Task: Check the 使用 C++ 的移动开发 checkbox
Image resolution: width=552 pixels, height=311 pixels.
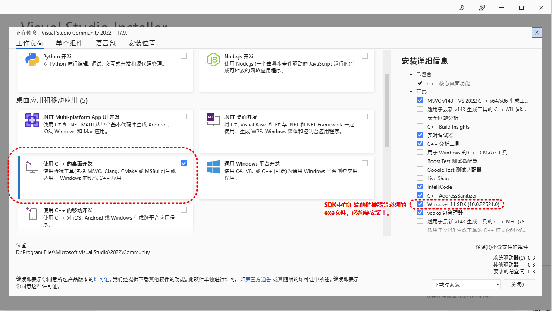Action: pos(184,210)
